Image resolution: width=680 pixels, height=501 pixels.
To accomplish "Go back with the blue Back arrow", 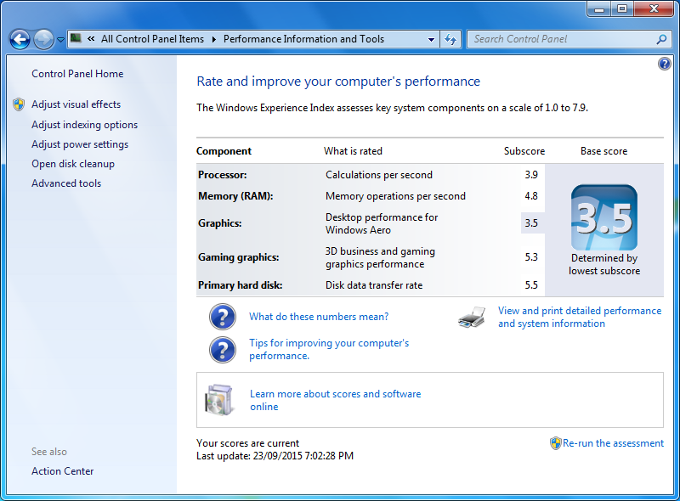I will [20, 39].
